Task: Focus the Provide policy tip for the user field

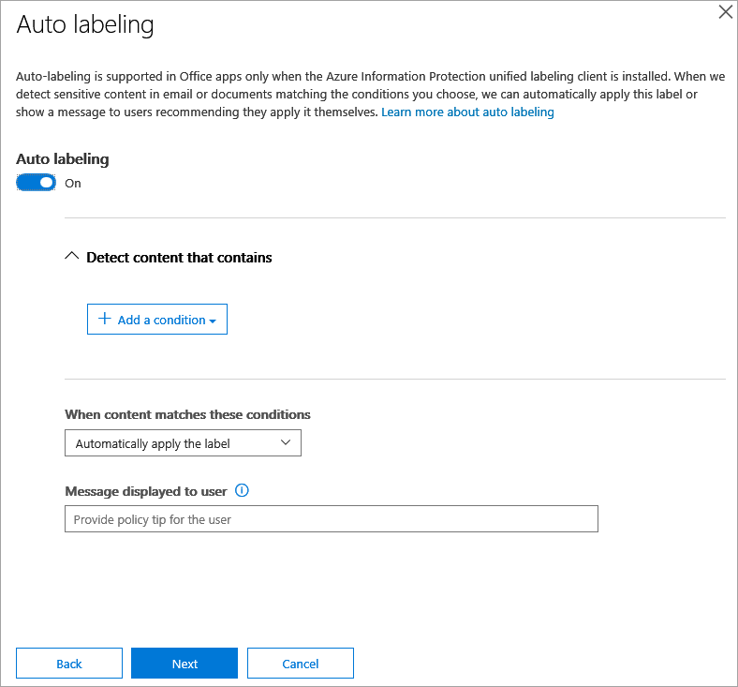Action: [332, 519]
